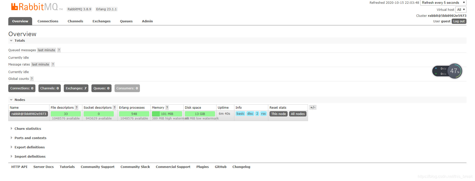Click the Disk space 13 GiB bar
Screen dimensions: 475x181
[200, 114]
